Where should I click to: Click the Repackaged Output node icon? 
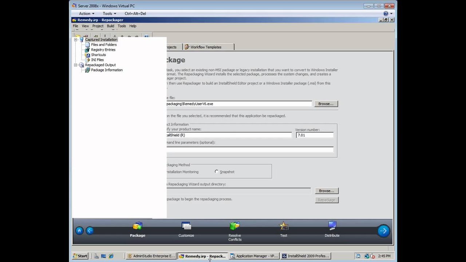coord(82,65)
